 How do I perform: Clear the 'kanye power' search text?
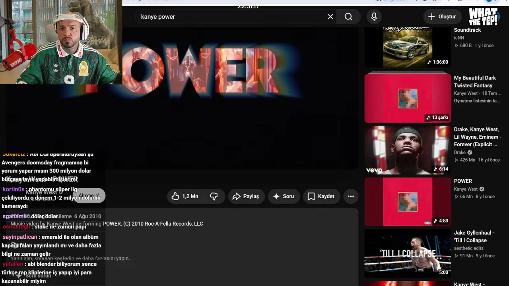[330, 17]
